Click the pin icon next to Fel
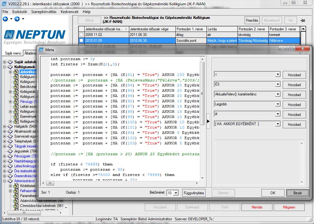This screenshot has height=224, width=314. tap(303, 20)
